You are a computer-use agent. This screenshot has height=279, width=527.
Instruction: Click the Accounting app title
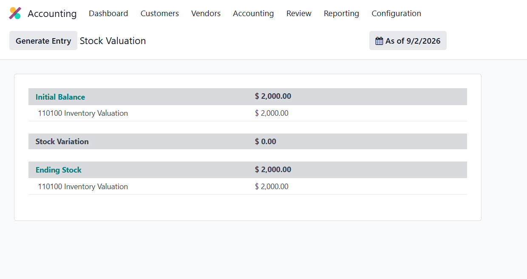[52, 14]
